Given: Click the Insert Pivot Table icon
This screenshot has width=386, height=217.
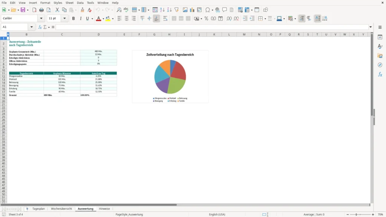Looking at the screenshot, I should [x=199, y=10].
